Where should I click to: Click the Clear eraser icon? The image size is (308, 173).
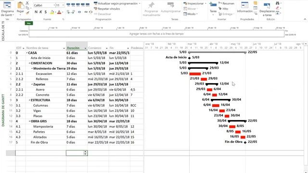(278, 8)
